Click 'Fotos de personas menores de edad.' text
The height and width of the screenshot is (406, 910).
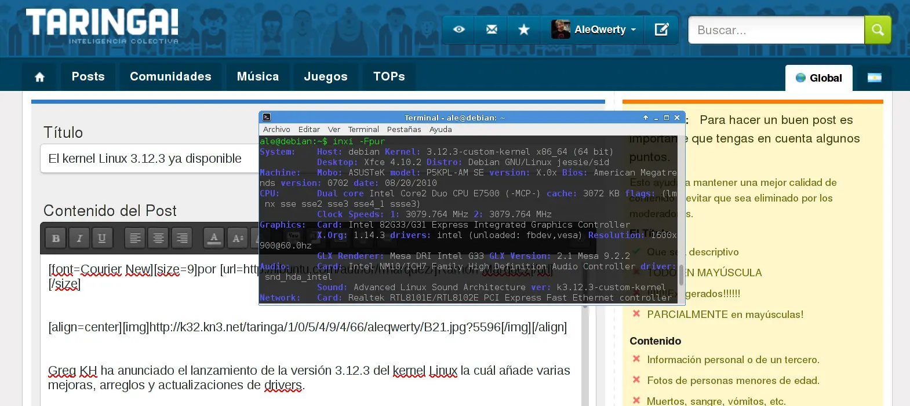coord(733,381)
